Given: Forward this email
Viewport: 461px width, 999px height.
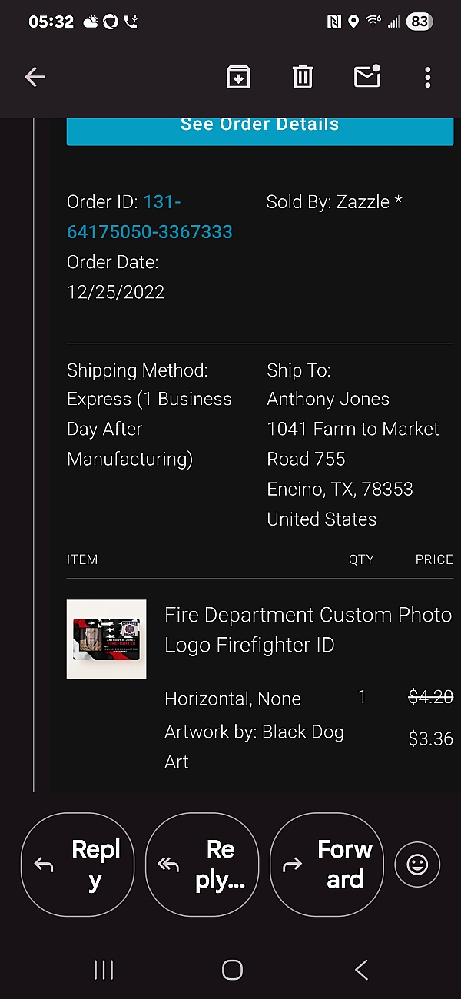Looking at the screenshot, I should click(327, 865).
